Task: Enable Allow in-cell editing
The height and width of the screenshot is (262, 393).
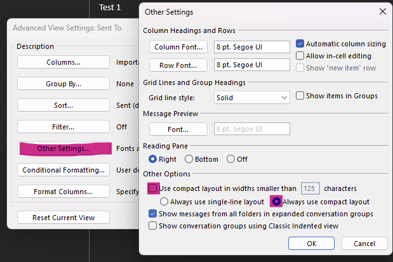Action: pos(300,56)
